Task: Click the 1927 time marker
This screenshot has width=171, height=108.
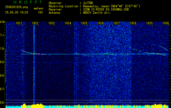Action: click(117, 23)
